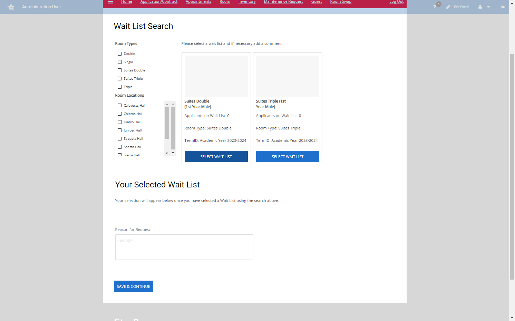The image size is (515, 321).
Task: Tick Sequoia Hall location checkbox
Action: [x=119, y=139]
